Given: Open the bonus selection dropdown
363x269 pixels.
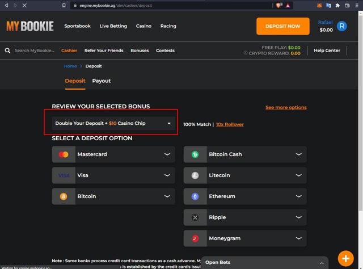Looking at the screenshot, I should coord(113,123).
